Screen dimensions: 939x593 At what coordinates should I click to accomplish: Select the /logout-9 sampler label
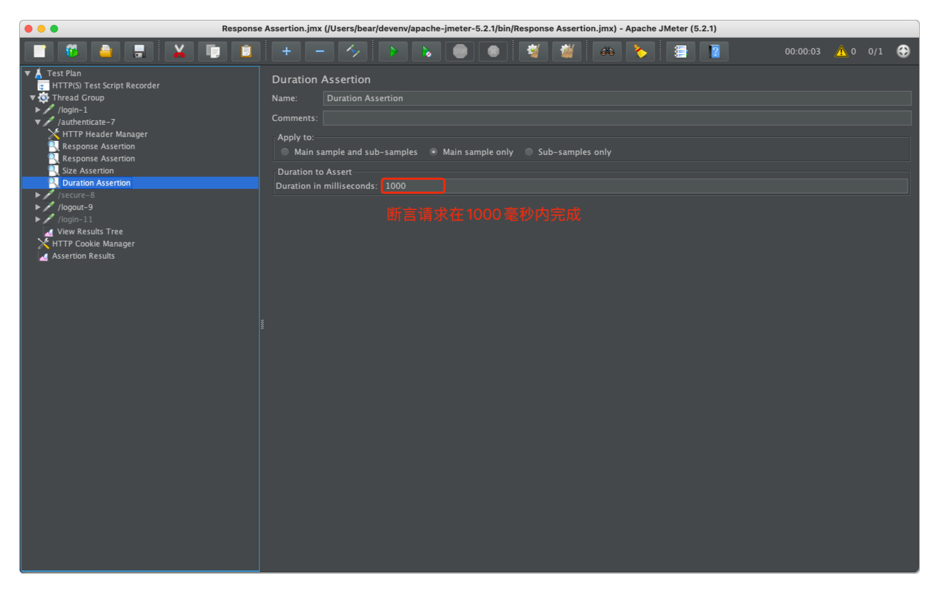click(75, 207)
